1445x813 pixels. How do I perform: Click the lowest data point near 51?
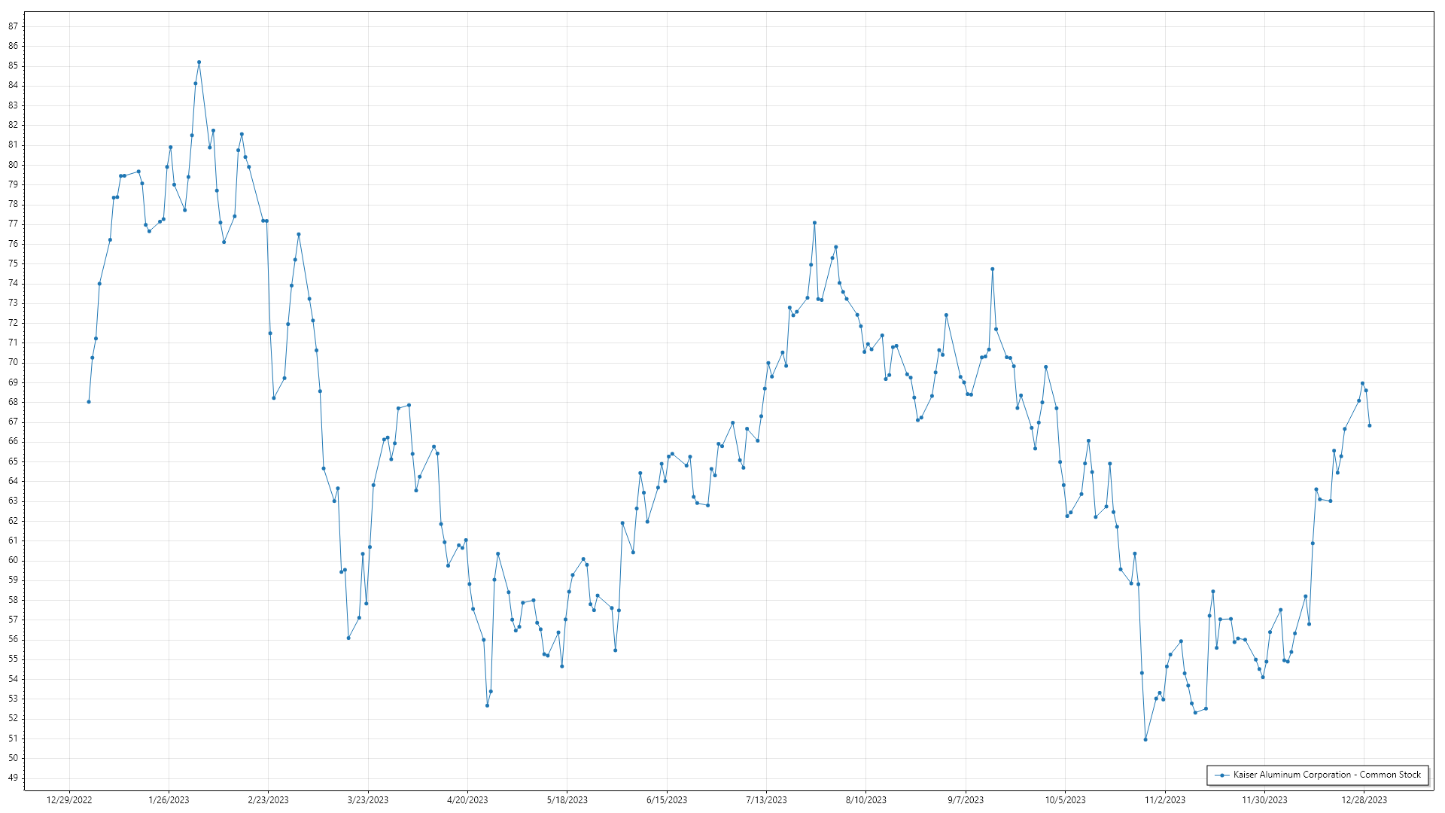[1145, 740]
